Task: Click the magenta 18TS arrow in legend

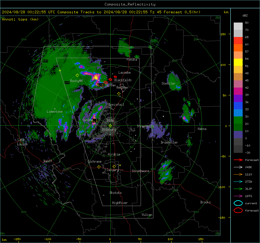Action: tap(238, 196)
